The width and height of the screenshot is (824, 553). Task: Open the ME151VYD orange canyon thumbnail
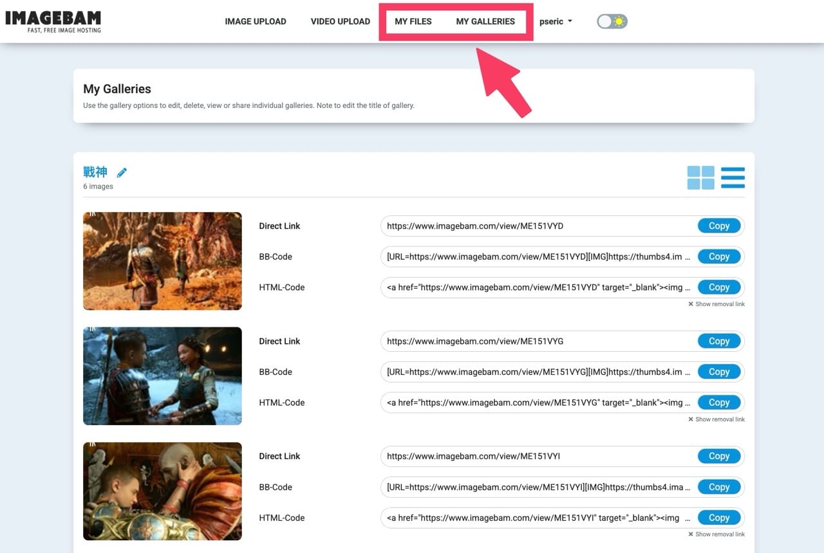(162, 261)
